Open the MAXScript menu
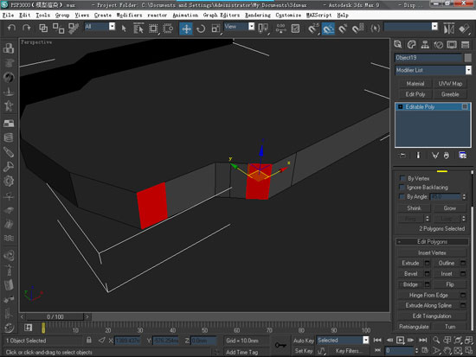Viewport: 476px width, 357px height. click(x=318, y=16)
